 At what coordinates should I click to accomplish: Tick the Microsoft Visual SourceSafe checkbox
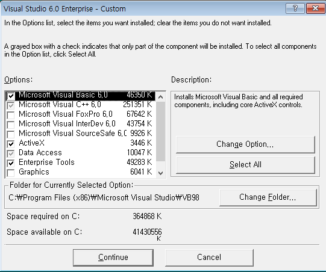11,134
